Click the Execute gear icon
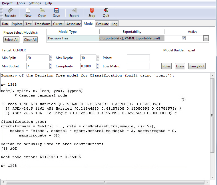This screenshot has height=185, width=217. (10, 10)
